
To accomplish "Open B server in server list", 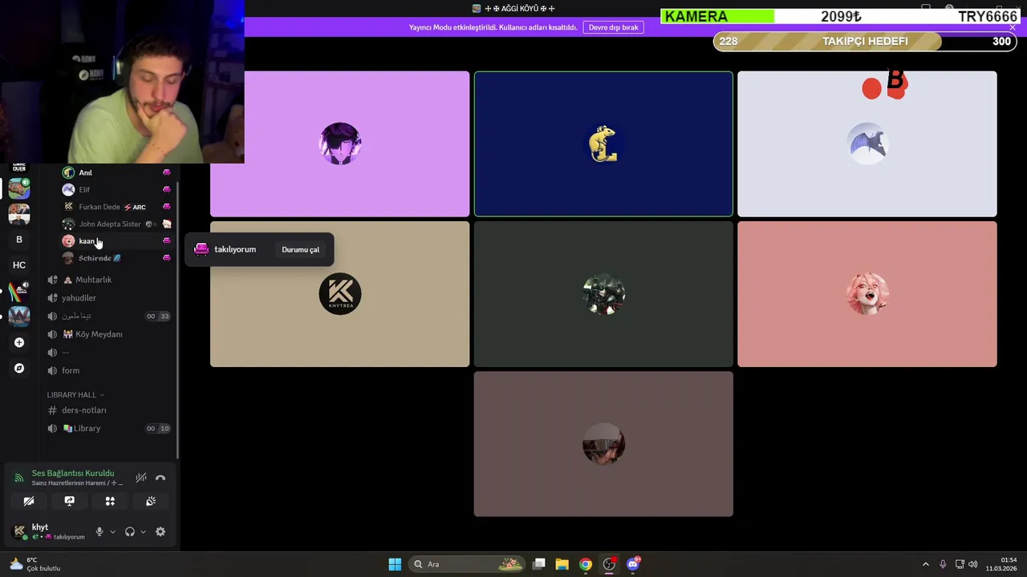I will tap(19, 239).
